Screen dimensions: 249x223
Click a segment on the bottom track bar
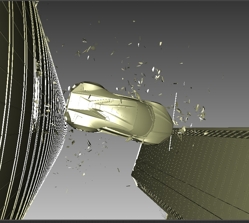click(x=124, y=221)
